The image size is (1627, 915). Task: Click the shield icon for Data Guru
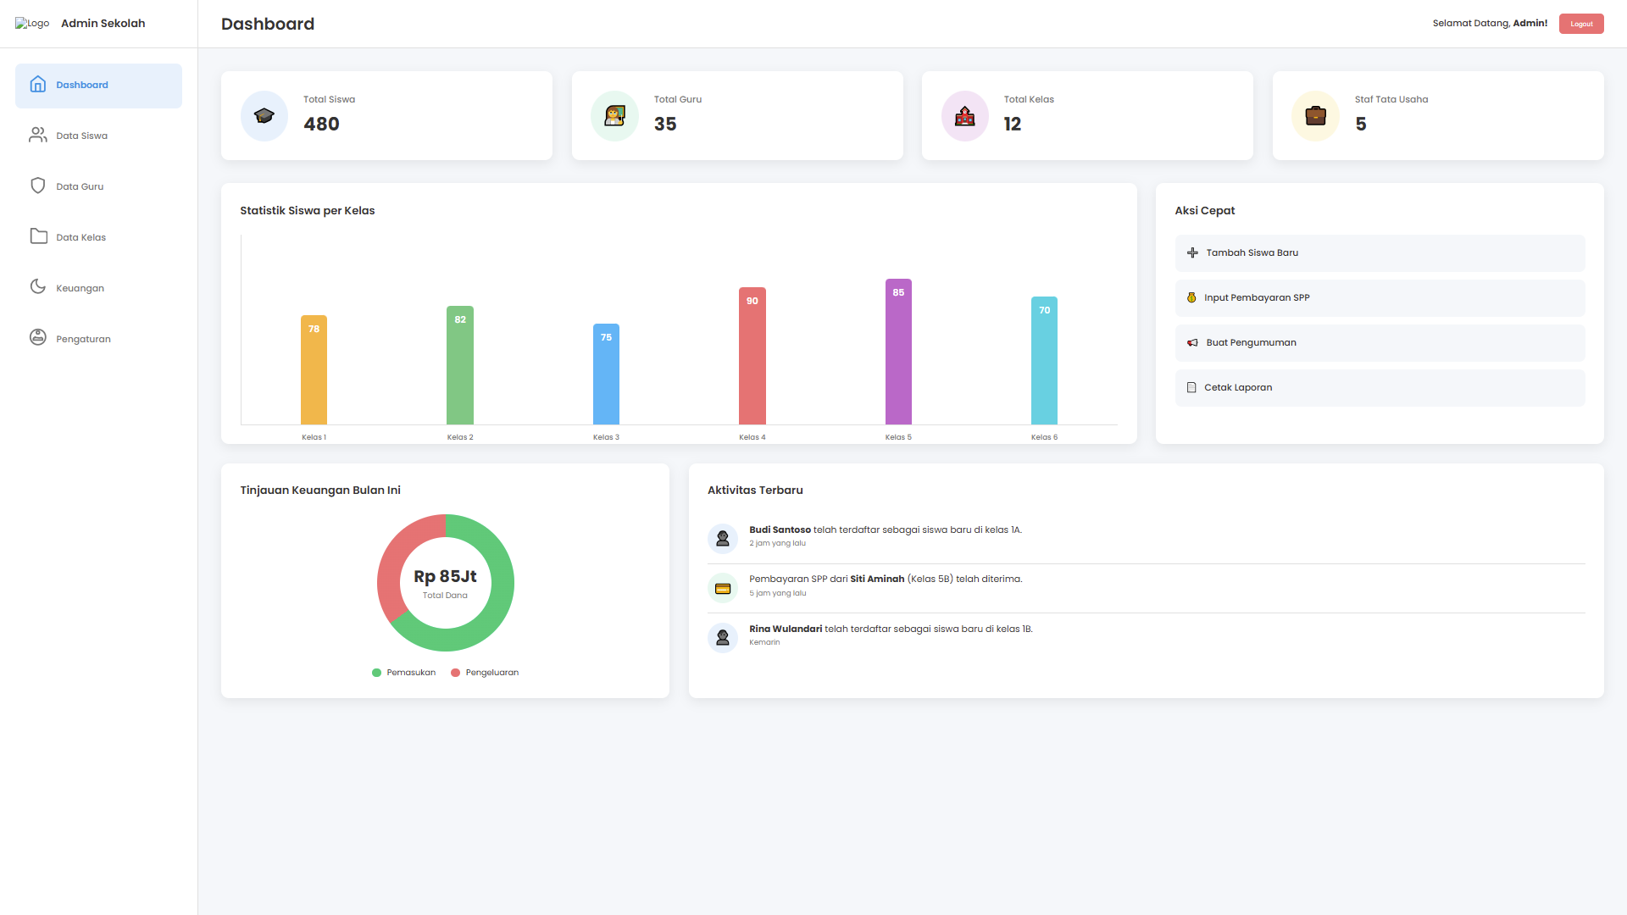[38, 186]
